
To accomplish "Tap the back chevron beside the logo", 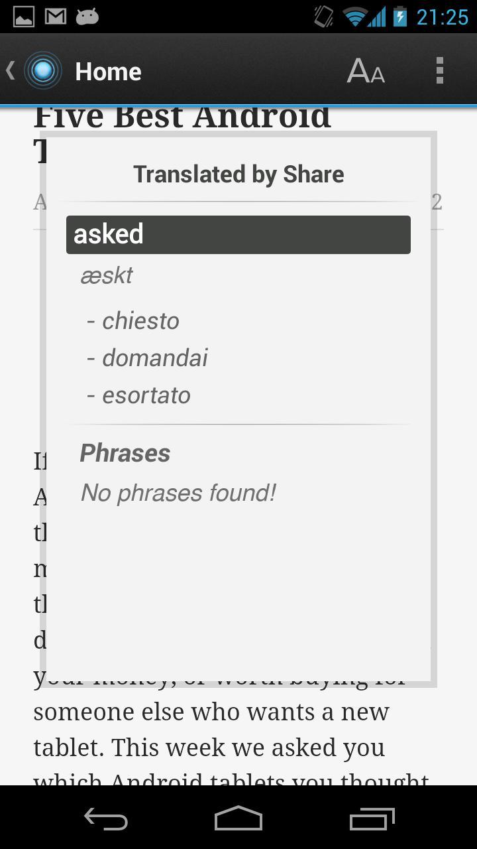I will (11, 70).
